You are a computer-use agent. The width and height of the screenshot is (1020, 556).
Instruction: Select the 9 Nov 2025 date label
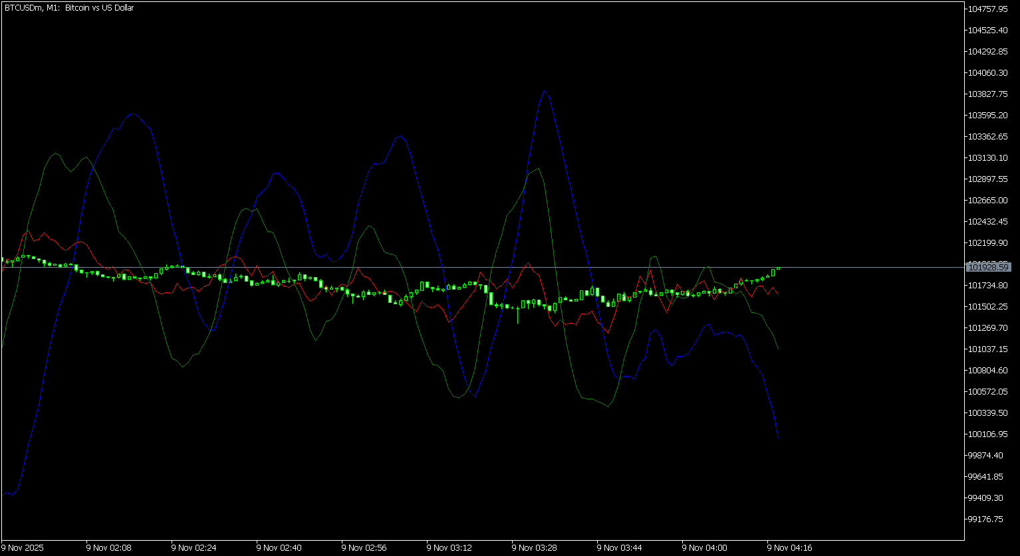click(x=24, y=548)
